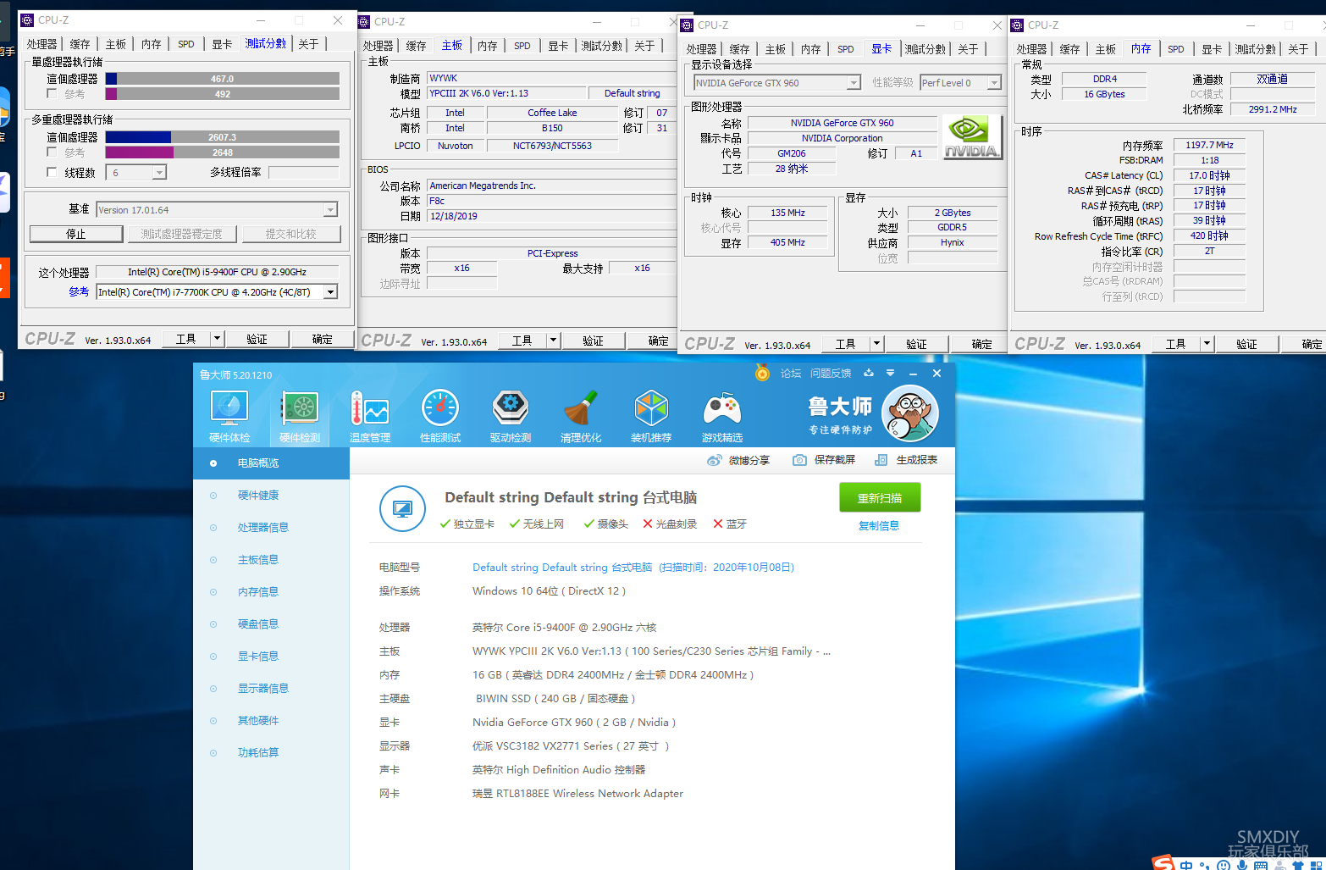Expand 工具 arrow in CPU-Z graphics window
This screenshot has height=870, width=1326.
(876, 344)
